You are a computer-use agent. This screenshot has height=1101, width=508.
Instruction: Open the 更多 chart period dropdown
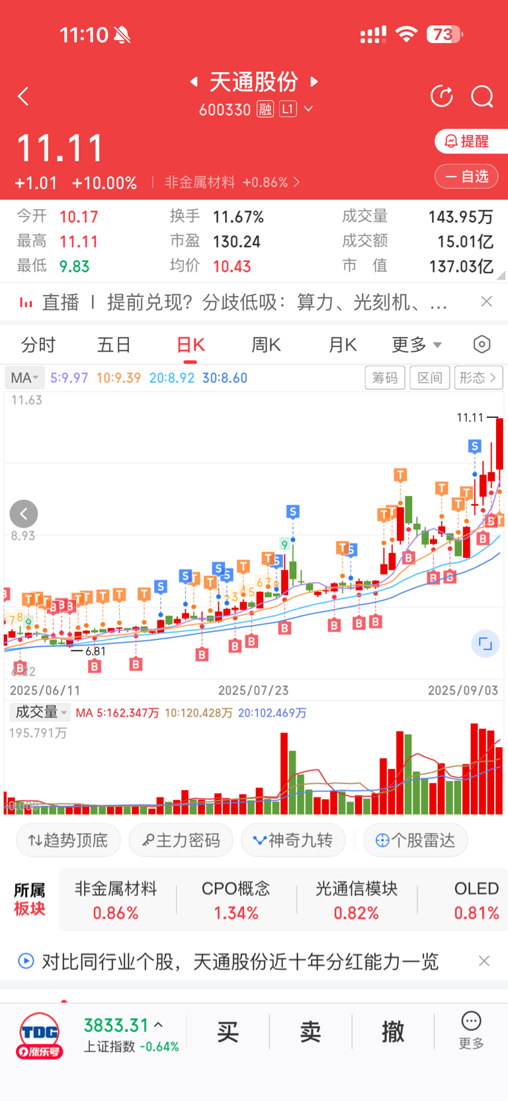(x=416, y=345)
